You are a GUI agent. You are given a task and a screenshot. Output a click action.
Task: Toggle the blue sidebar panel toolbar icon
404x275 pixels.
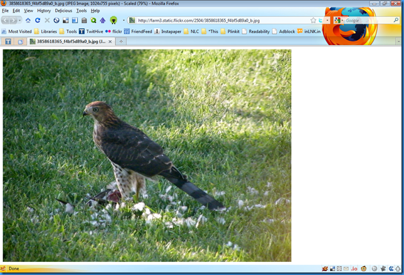click(x=75, y=20)
